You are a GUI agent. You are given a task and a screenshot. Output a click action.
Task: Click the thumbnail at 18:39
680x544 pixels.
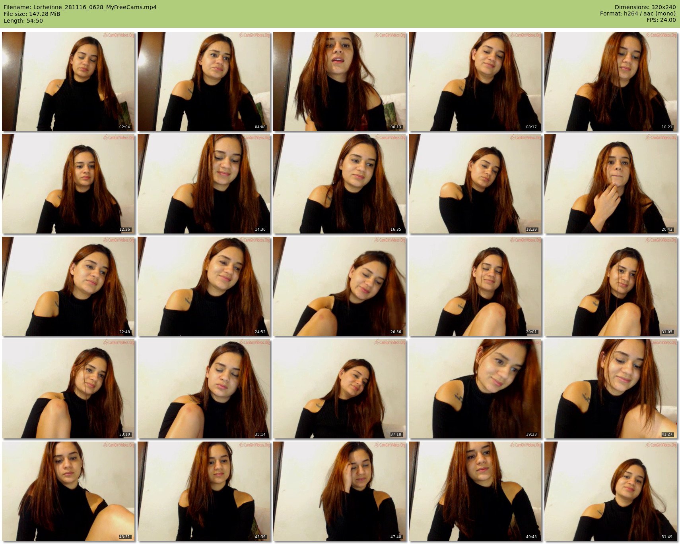475,184
